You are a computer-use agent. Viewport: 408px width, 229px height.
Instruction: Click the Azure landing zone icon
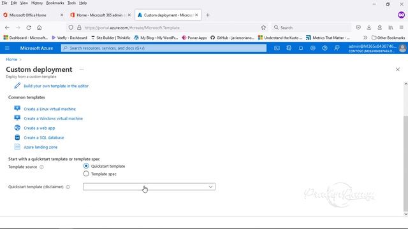click(17, 147)
